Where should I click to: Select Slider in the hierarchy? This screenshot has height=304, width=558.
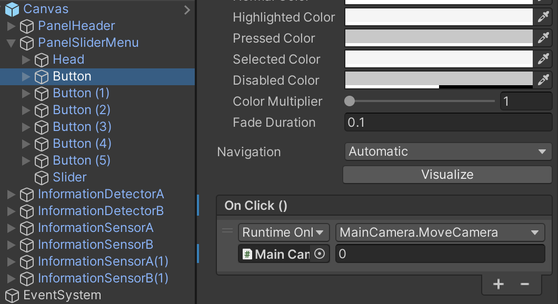[69, 177]
